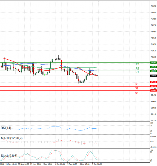Click the 2 Dec 16:00 time label

48,164
